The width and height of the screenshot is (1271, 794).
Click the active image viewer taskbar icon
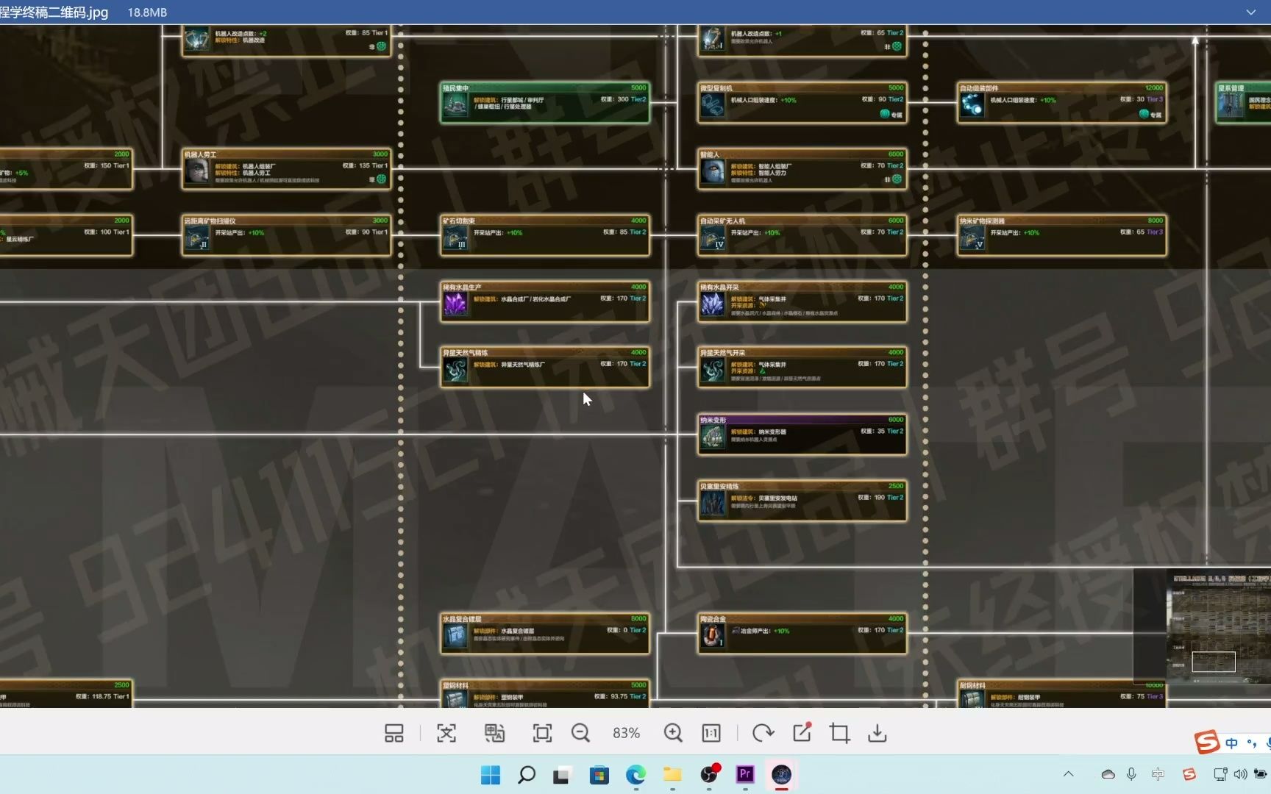pos(781,774)
